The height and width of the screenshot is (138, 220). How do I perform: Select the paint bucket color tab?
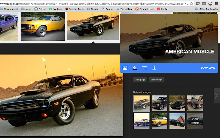pyautogui.click(x=135, y=68)
